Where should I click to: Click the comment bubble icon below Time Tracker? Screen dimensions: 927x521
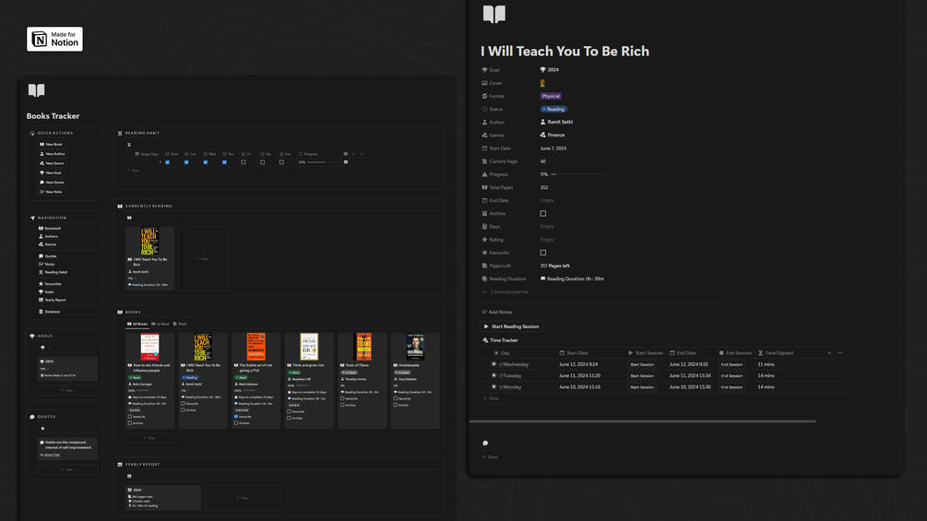(485, 443)
